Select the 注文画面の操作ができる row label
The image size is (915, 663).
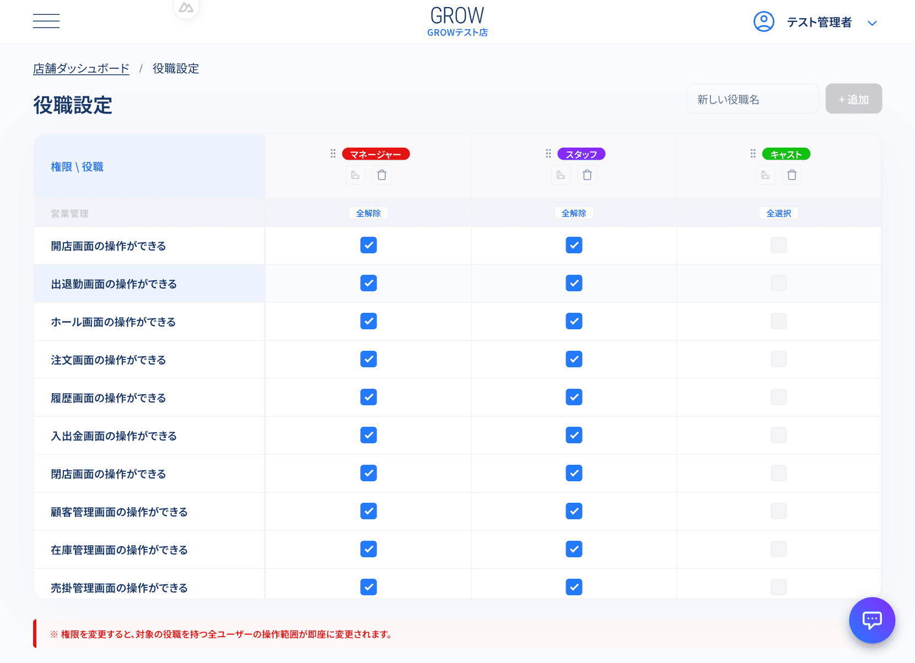[108, 360]
